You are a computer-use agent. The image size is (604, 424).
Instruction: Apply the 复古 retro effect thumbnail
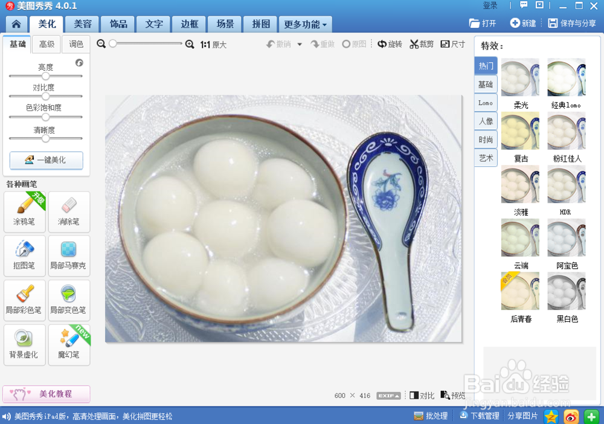pos(520,130)
